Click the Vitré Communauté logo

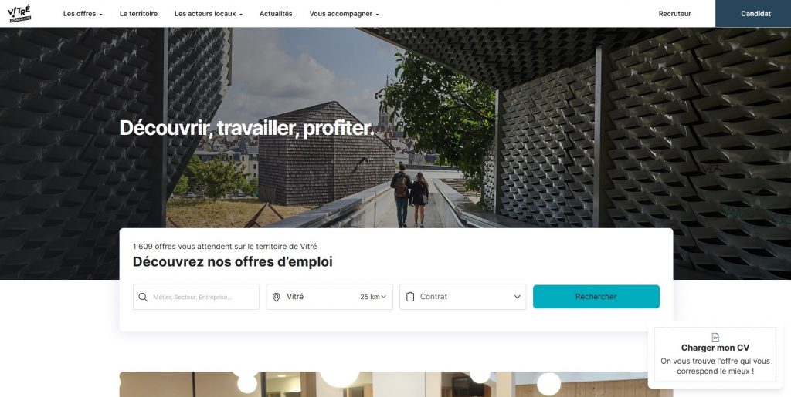(x=19, y=14)
